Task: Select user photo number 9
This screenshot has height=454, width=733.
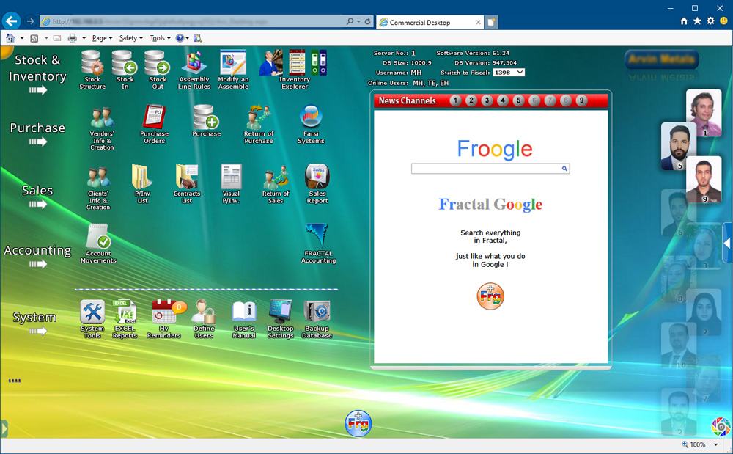Action: (x=704, y=180)
